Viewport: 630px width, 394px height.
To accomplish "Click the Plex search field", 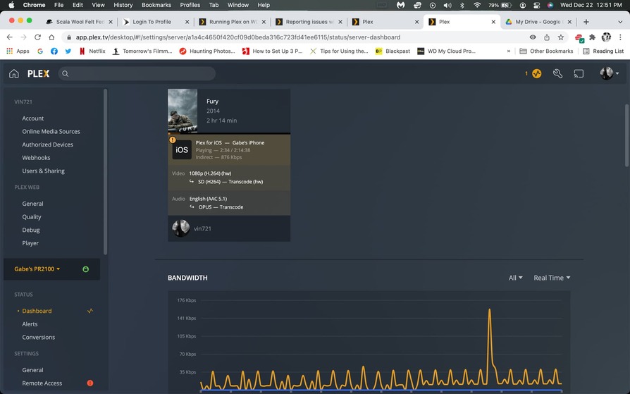I will point(137,73).
